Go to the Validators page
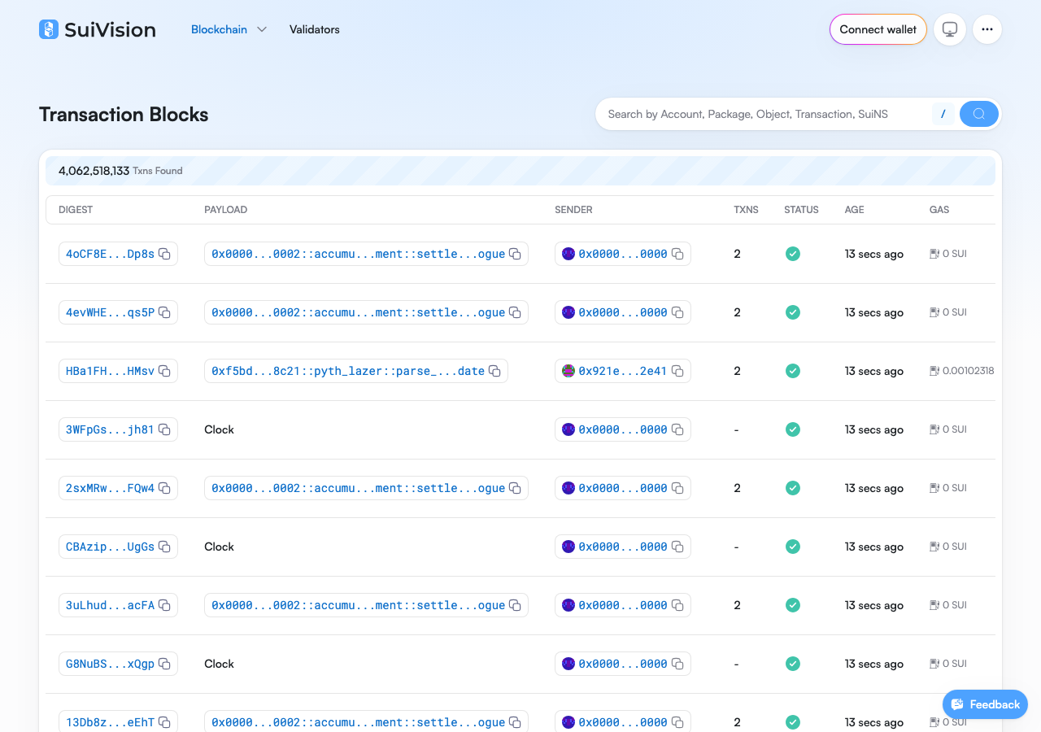 [x=315, y=29]
